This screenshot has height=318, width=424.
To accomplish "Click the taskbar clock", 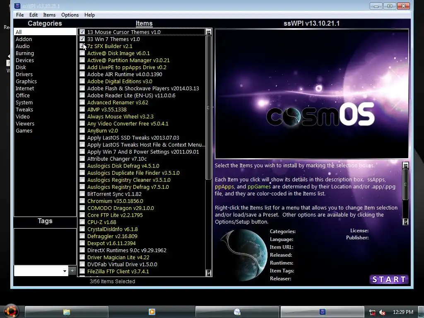I will point(403,312).
